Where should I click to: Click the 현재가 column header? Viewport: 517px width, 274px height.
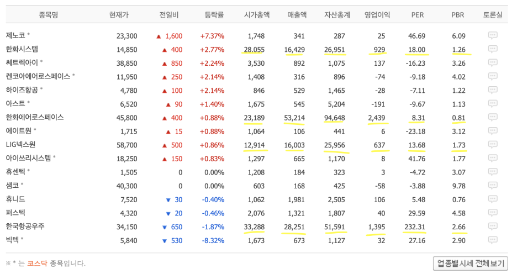tap(119, 15)
